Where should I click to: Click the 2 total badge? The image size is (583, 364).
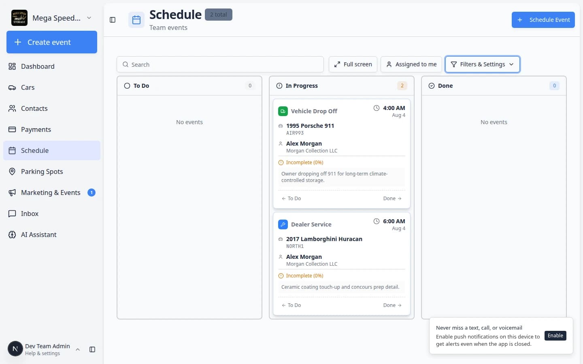pos(219,15)
